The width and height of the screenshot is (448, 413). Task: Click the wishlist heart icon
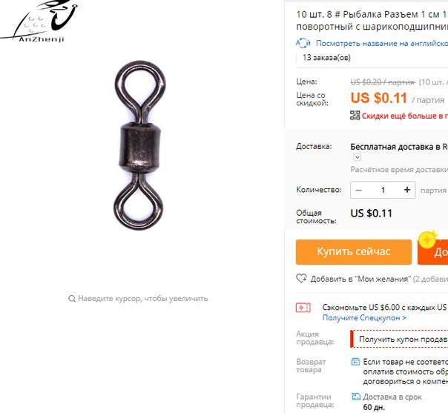(301, 278)
